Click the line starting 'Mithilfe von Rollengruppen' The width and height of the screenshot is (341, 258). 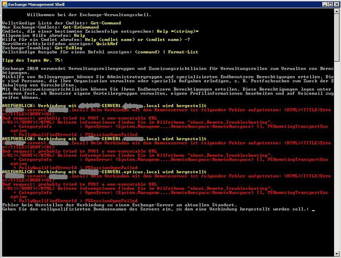tap(168, 77)
